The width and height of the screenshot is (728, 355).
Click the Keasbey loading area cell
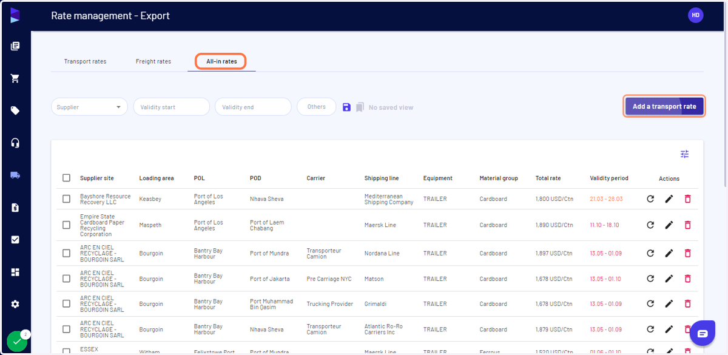(150, 199)
